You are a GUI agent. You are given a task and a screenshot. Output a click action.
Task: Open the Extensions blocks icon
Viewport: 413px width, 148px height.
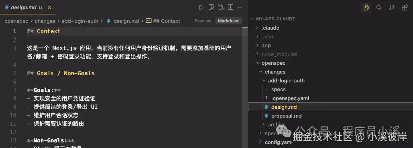pos(405,8)
